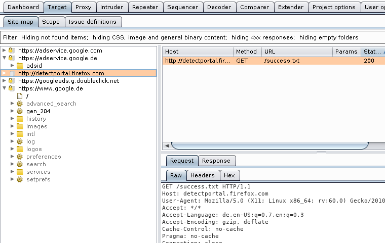
Task: Open the Comparer tab
Action: point(255,7)
